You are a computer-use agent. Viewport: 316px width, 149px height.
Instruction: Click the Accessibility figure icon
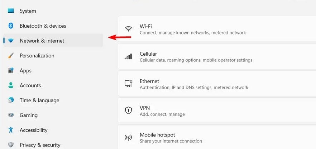pos(11,130)
